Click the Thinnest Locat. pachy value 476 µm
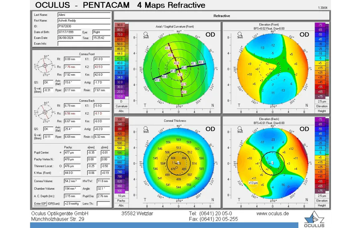Screen dimensions: 361x228 (72, 166)
